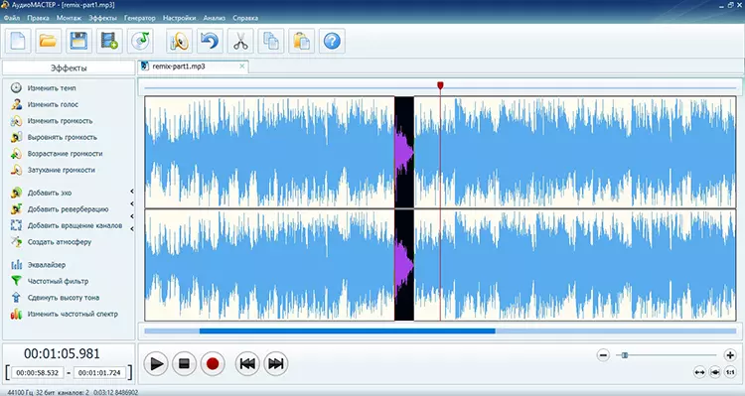Copy the selection with the two-pages toolbar icon
The image size is (745, 396).
point(271,42)
